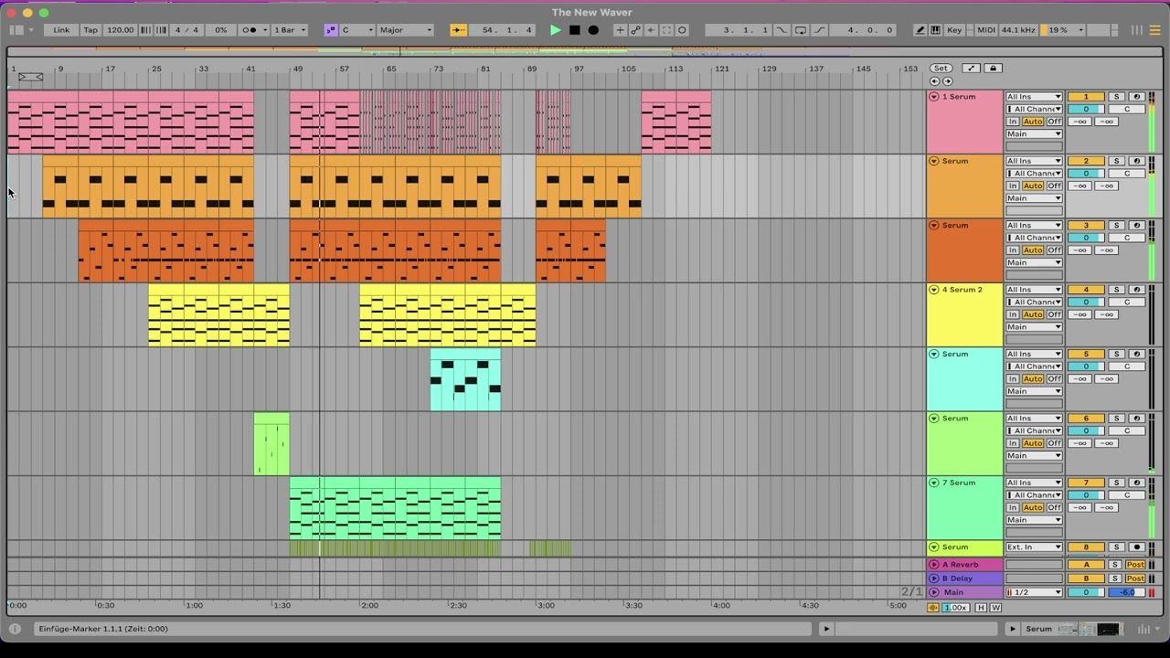Toggle Draw Mode pencil
The width and height of the screenshot is (1170, 658).
pyautogui.click(x=920, y=30)
